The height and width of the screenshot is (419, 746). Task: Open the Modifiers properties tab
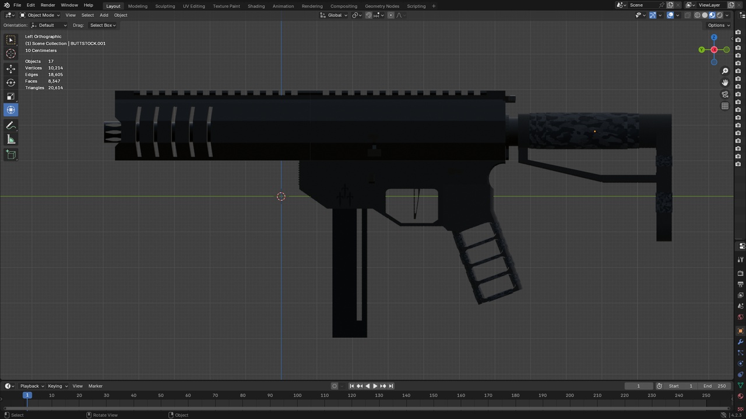click(741, 342)
